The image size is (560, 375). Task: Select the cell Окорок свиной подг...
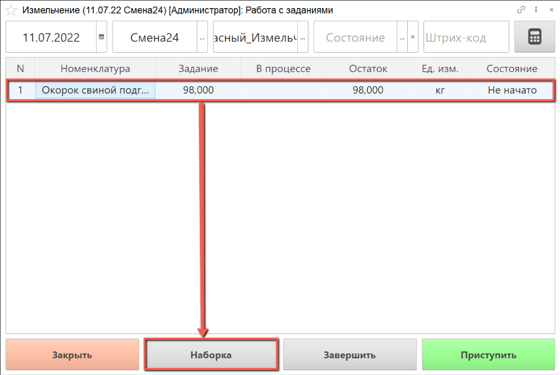(x=95, y=90)
